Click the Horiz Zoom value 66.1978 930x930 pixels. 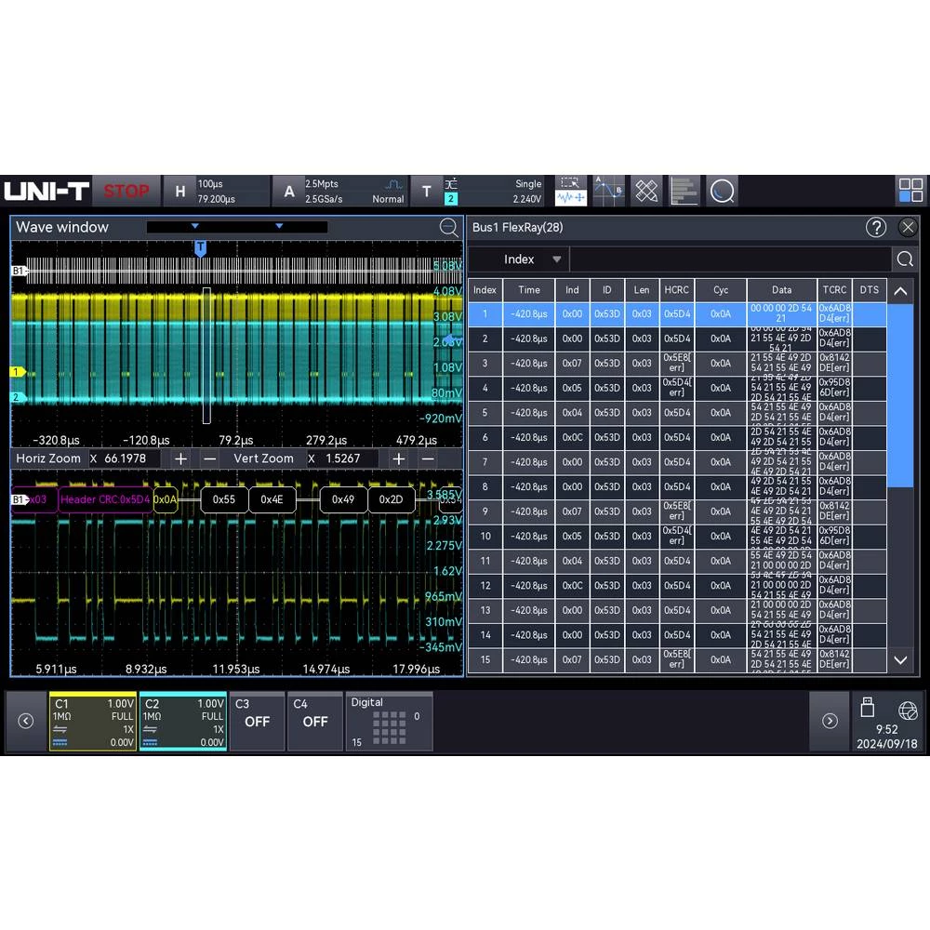pyautogui.click(x=126, y=458)
